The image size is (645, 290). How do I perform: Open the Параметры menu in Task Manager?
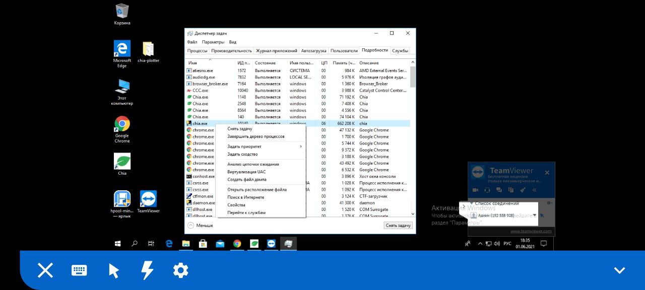point(213,42)
